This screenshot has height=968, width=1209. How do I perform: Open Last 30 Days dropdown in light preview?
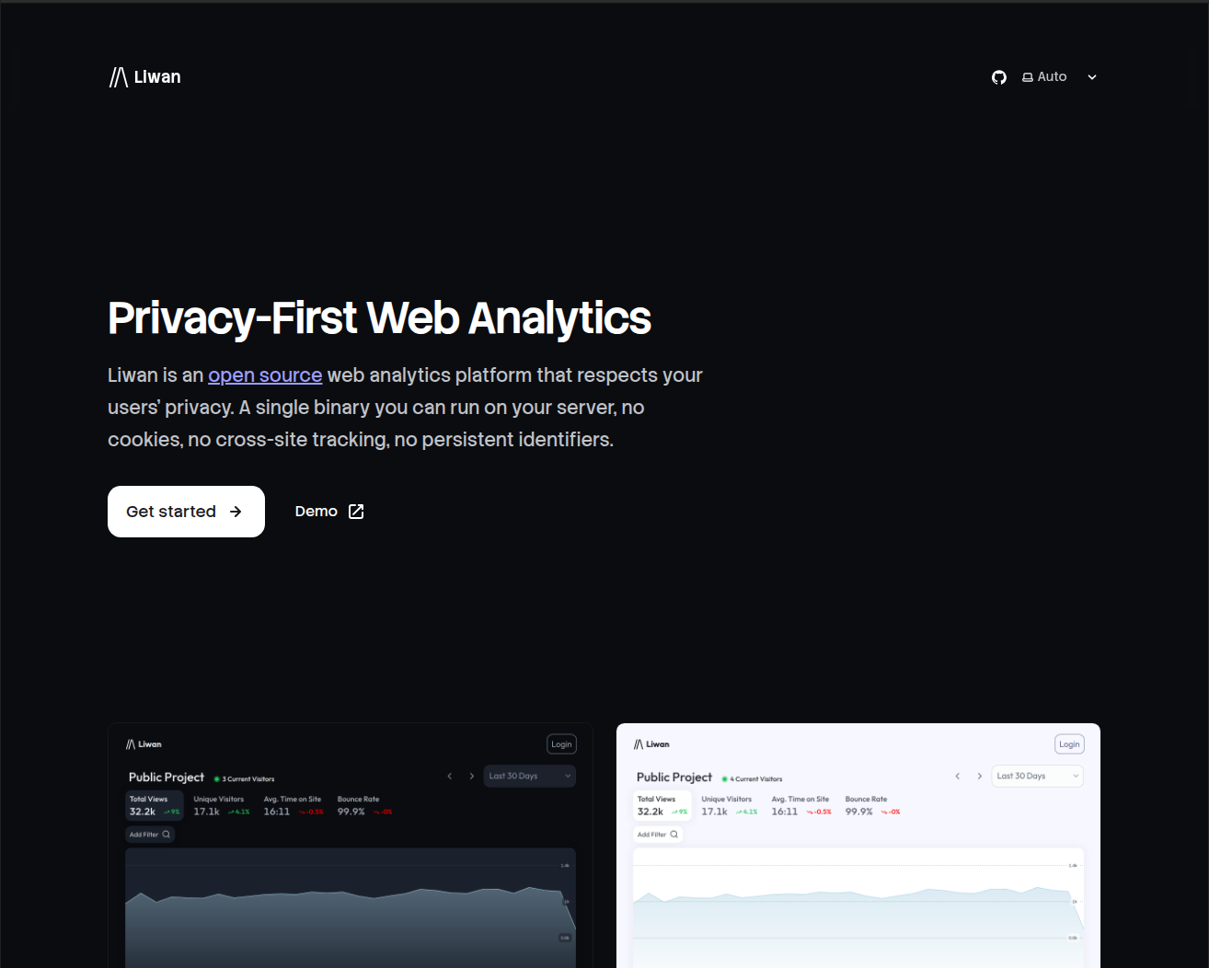click(1038, 776)
